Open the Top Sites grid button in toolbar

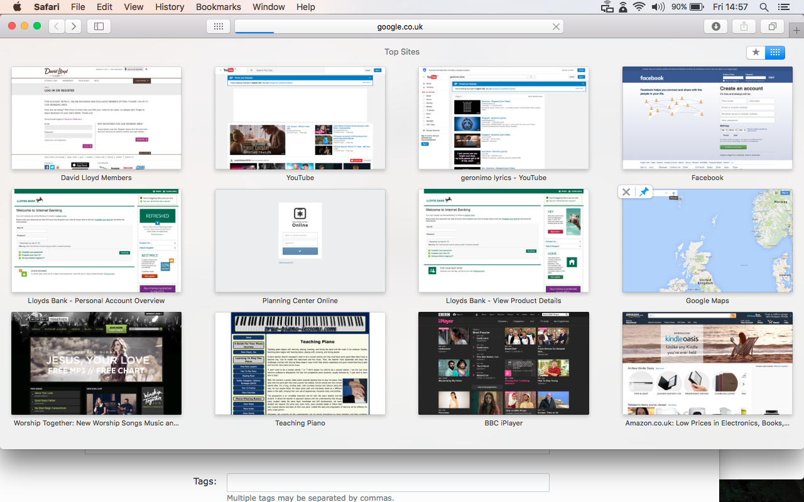coord(218,26)
